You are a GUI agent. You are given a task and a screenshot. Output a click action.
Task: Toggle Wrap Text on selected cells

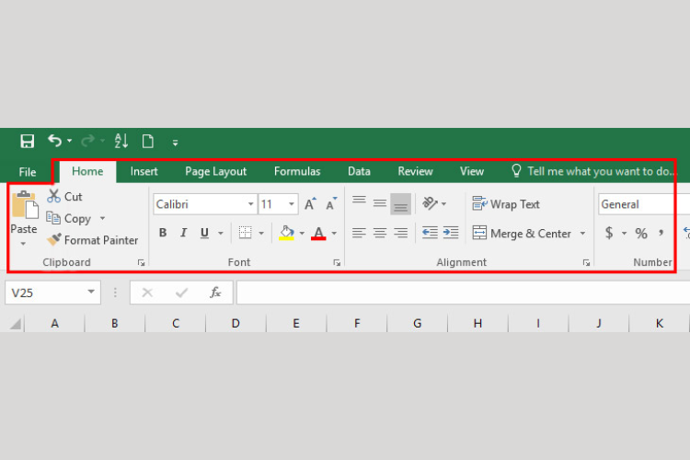click(x=506, y=204)
